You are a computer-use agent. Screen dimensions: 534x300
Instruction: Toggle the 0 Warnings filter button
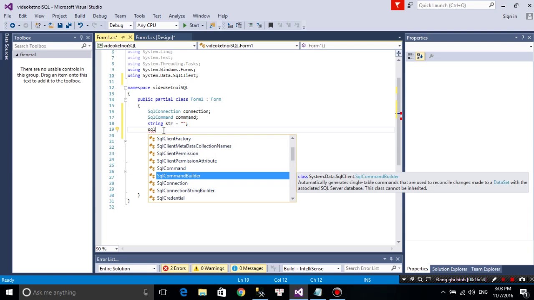point(209,268)
